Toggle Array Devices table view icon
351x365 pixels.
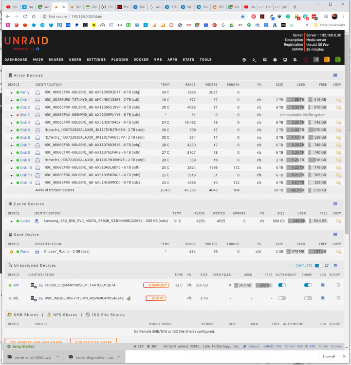pyautogui.click(x=335, y=75)
